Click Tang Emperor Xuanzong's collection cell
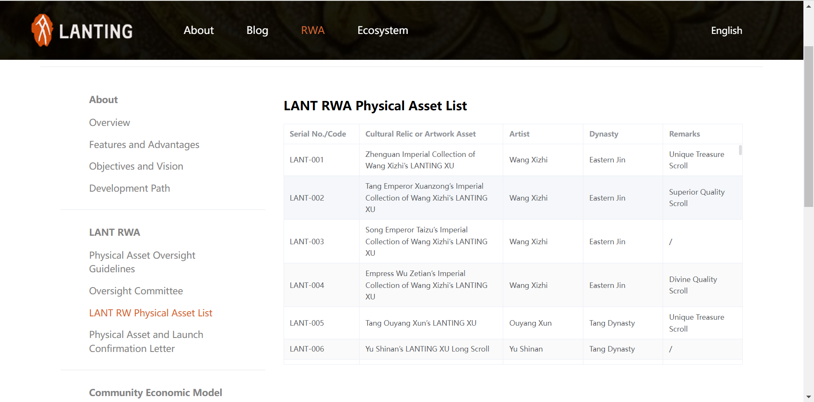The width and height of the screenshot is (814, 402). 431,198
